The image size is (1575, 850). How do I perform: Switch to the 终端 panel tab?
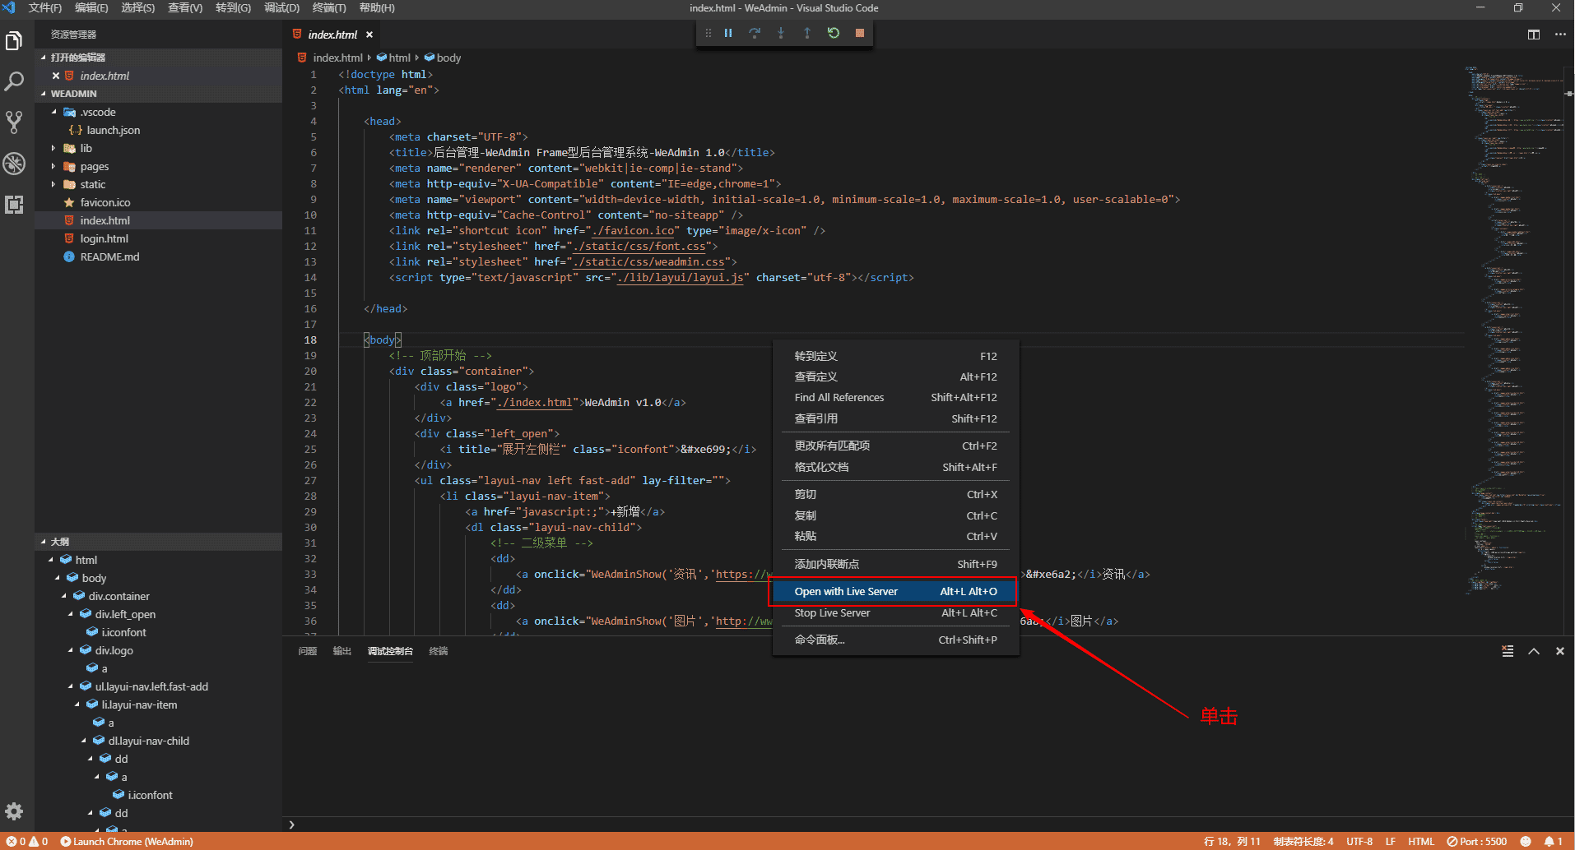[439, 651]
